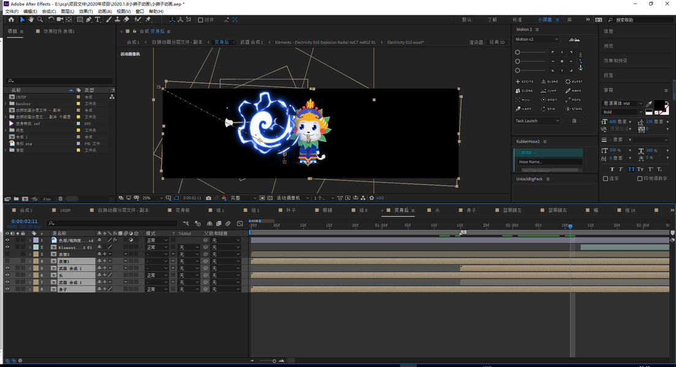Screen dimensions: 676x367
Task: Hide layer 2 Element eye toggle
Action: point(7,247)
